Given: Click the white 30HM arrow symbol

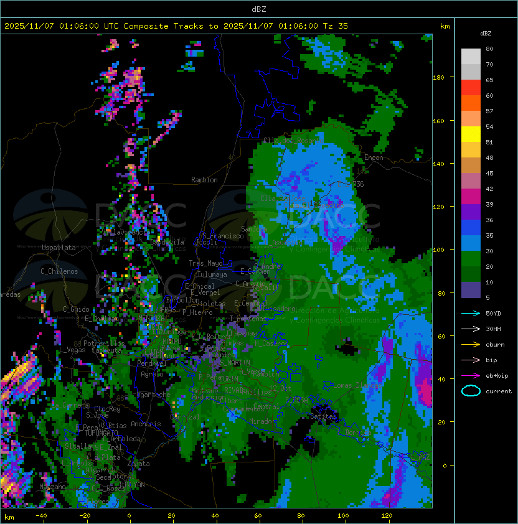Looking at the screenshot, I should pos(471,329).
